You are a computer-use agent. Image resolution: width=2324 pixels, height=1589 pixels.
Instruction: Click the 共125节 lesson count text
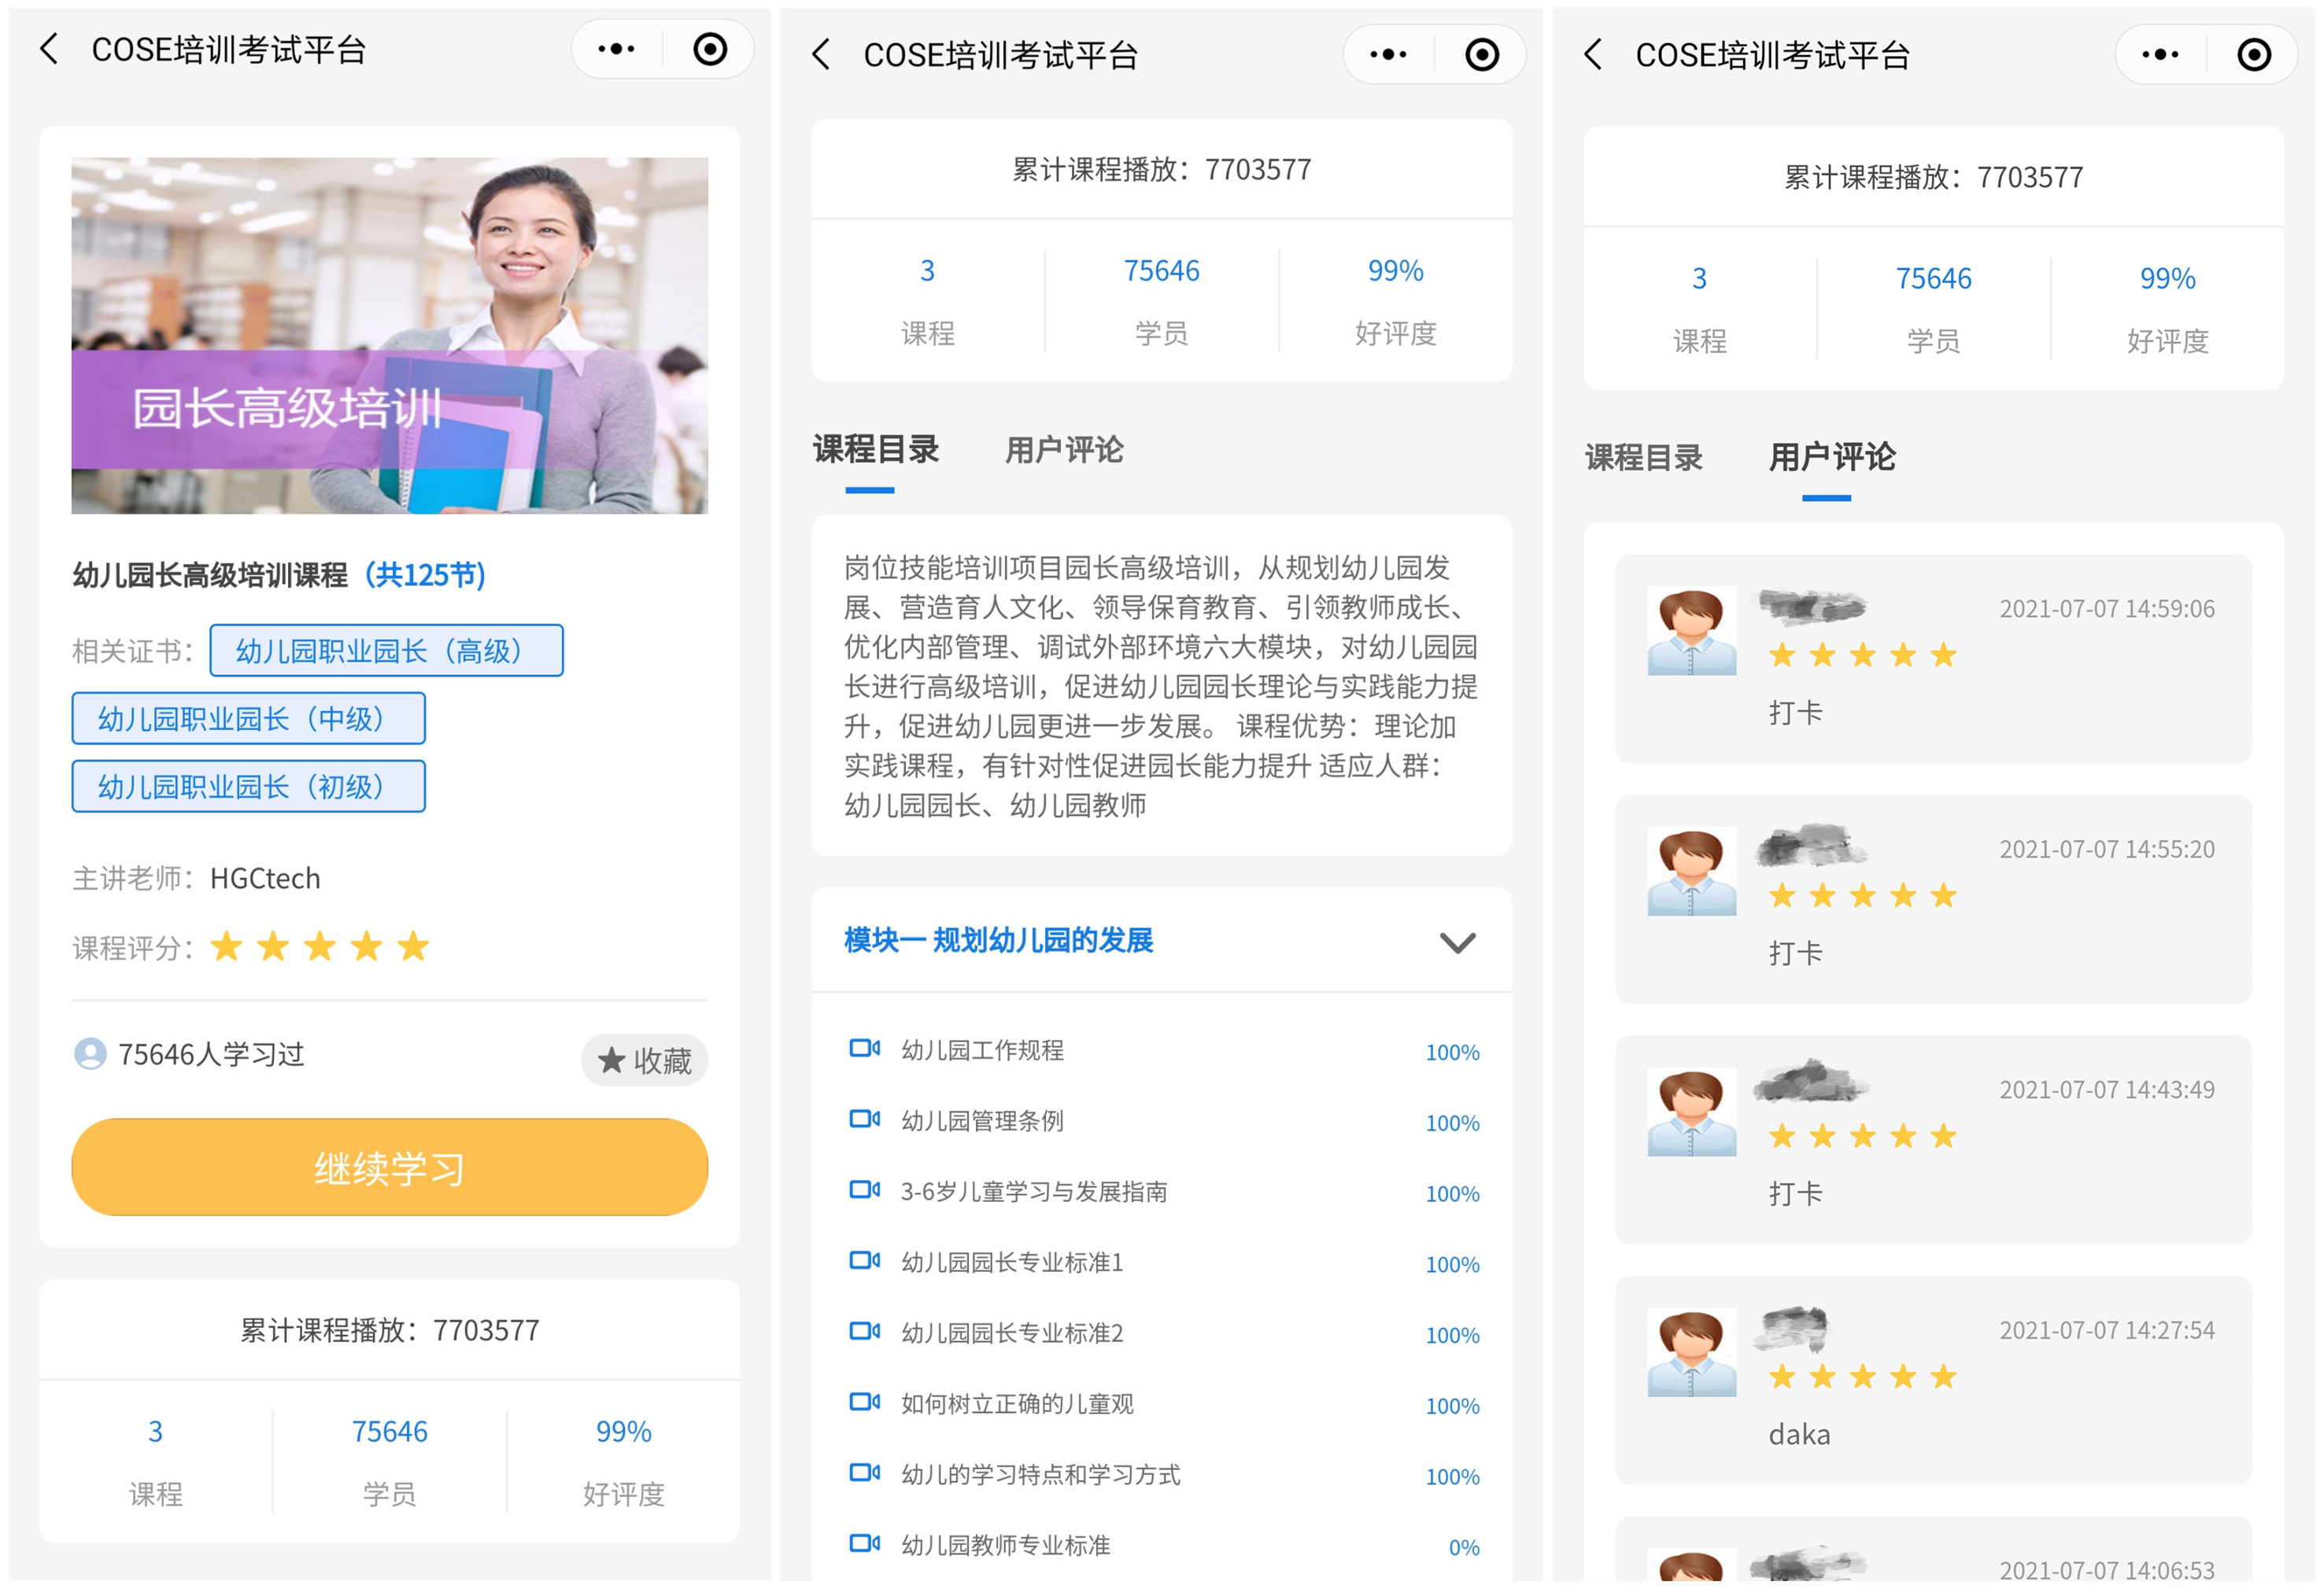(x=424, y=575)
